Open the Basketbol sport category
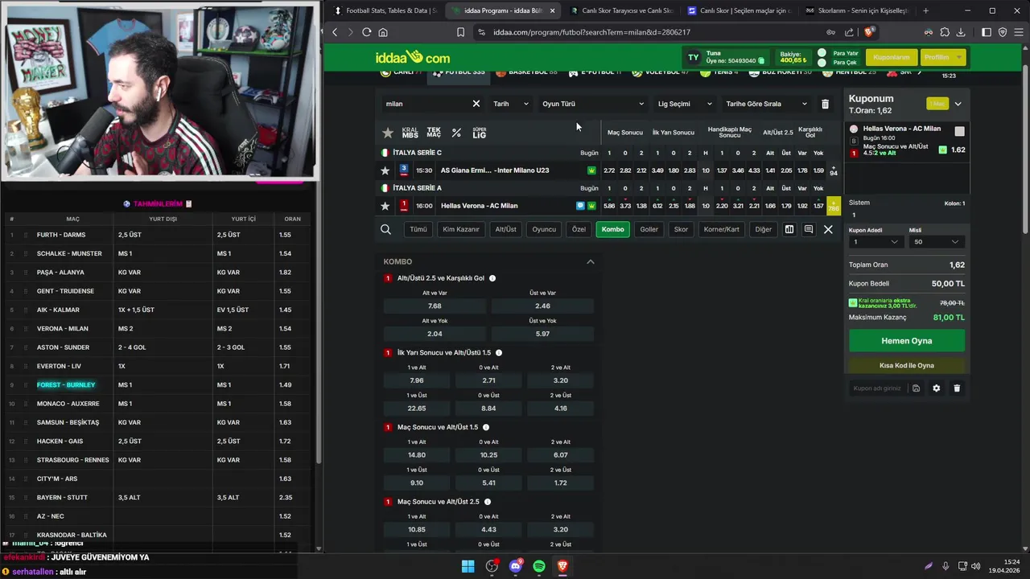 [x=527, y=72]
